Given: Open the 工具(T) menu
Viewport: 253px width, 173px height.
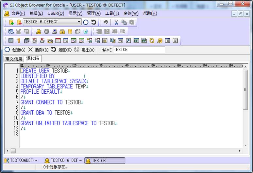Looking at the screenshot, I should [x=112, y=13].
